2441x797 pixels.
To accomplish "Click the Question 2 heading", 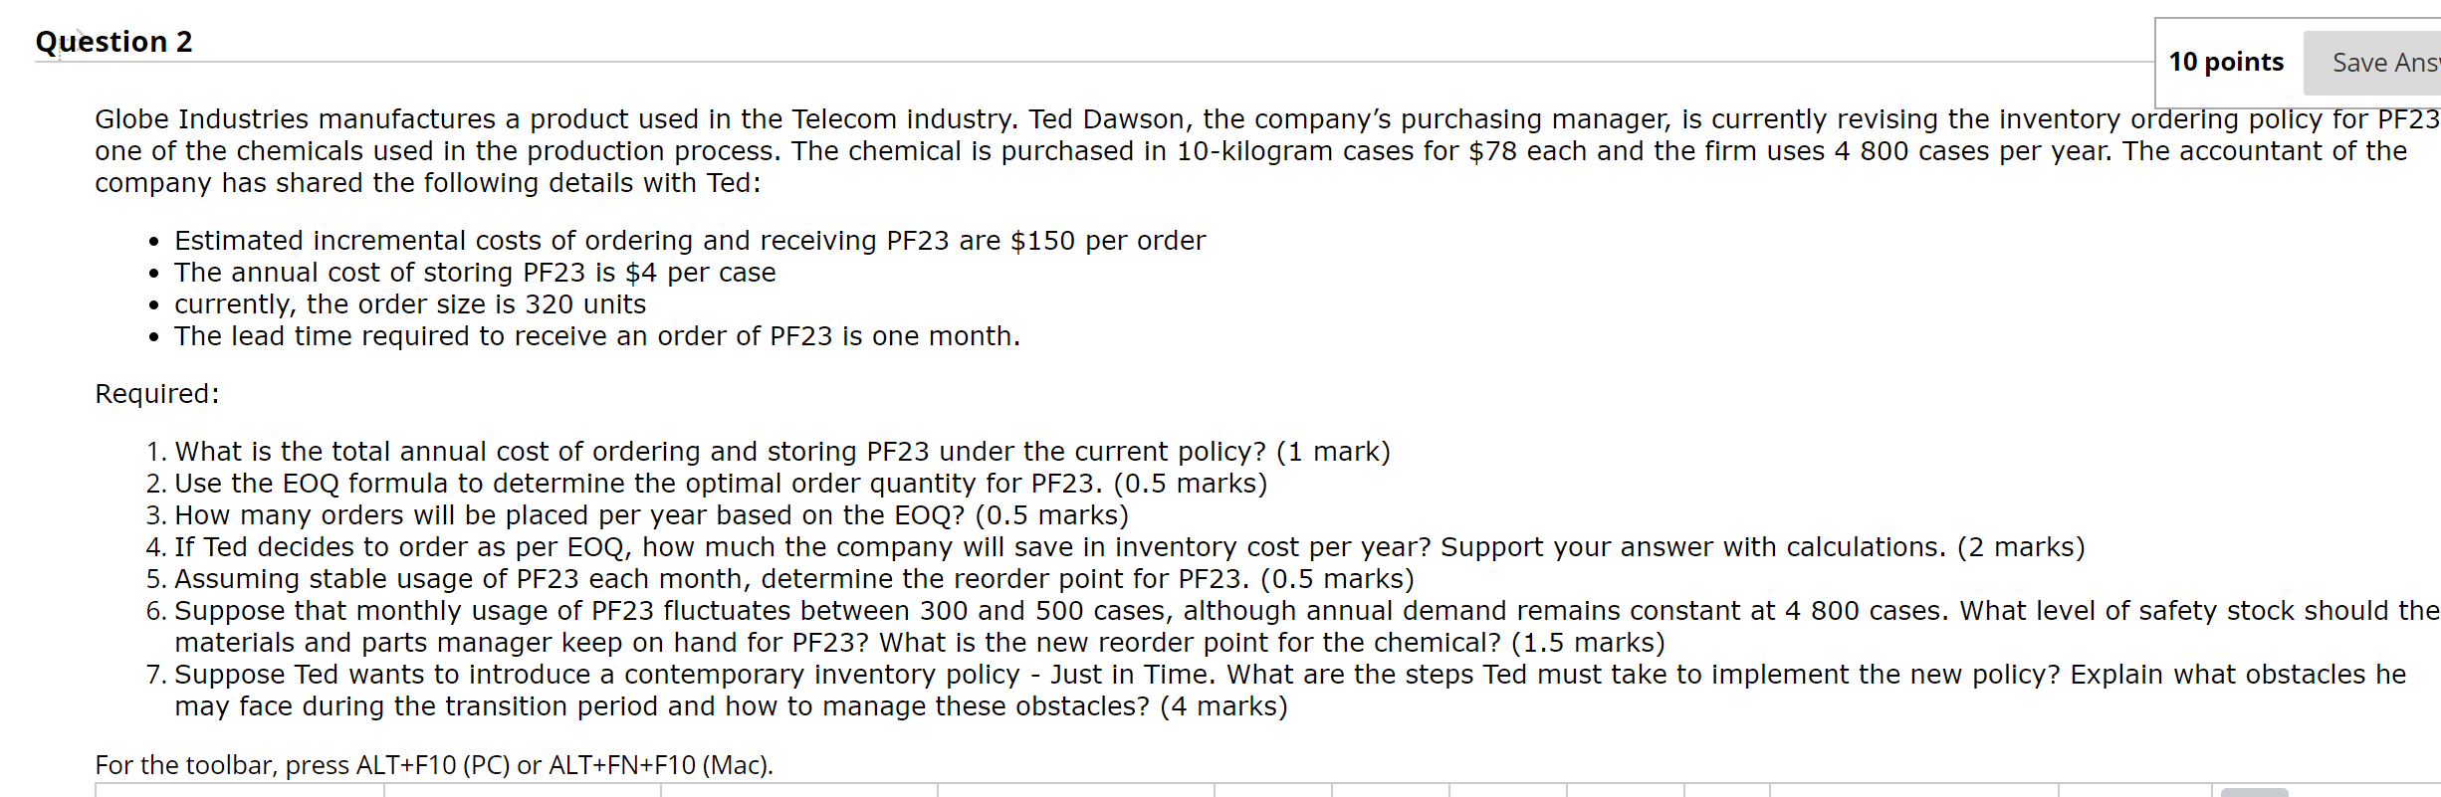I will click(112, 41).
